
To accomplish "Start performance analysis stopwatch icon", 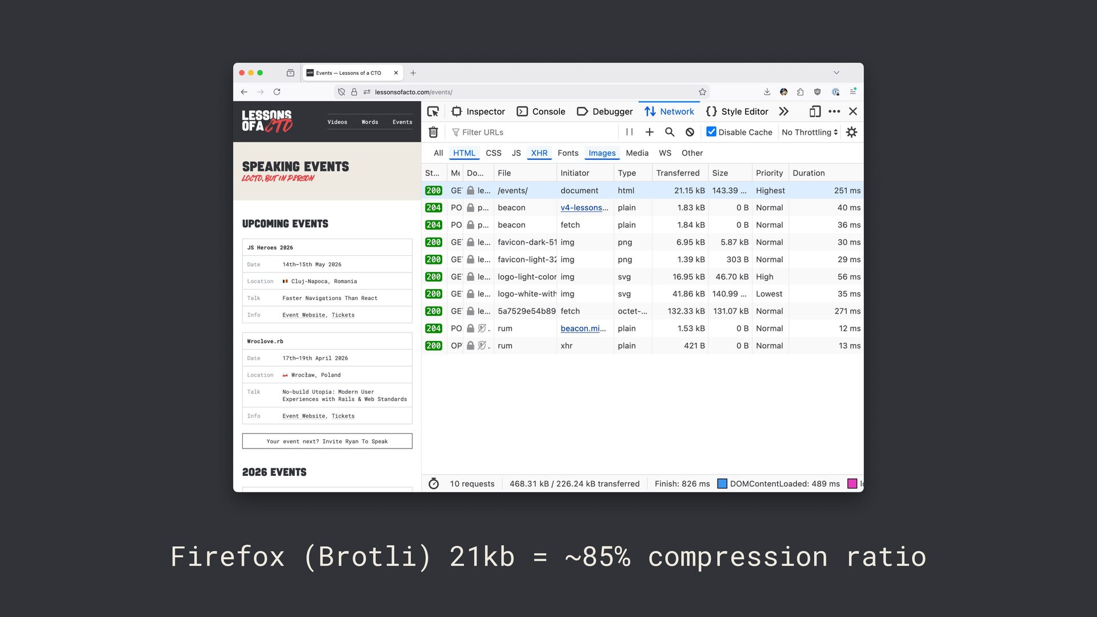I will click(x=434, y=484).
